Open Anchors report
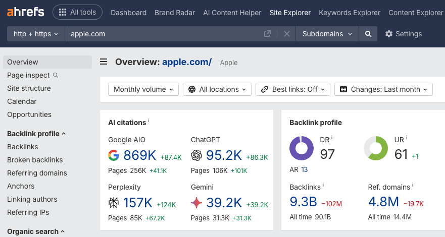 pos(21,186)
